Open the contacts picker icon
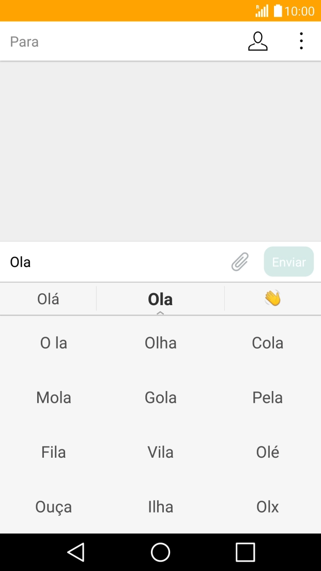 tap(257, 41)
